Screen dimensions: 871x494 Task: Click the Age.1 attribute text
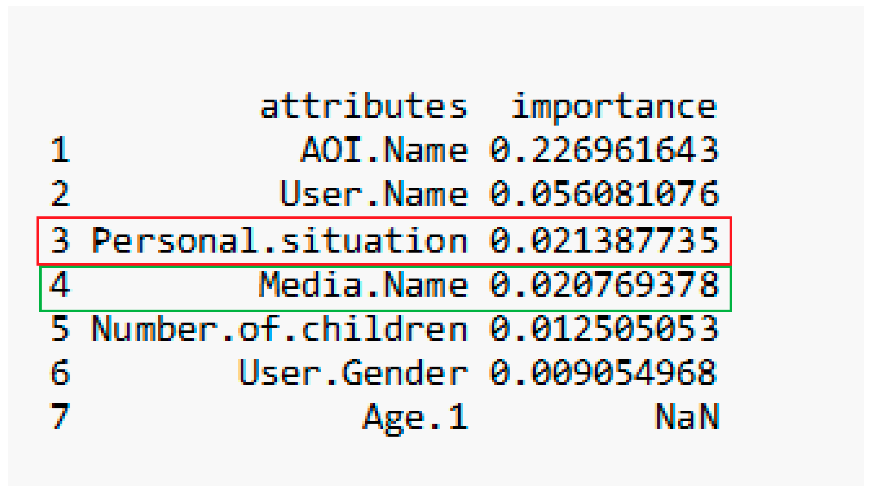(416, 417)
